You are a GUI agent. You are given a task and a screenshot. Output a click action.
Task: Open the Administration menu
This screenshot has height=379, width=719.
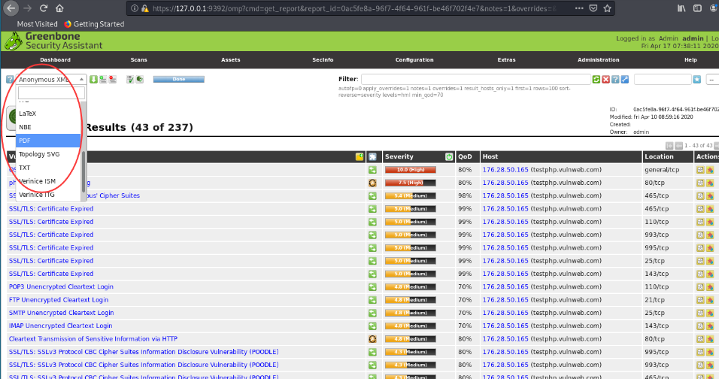click(x=599, y=60)
